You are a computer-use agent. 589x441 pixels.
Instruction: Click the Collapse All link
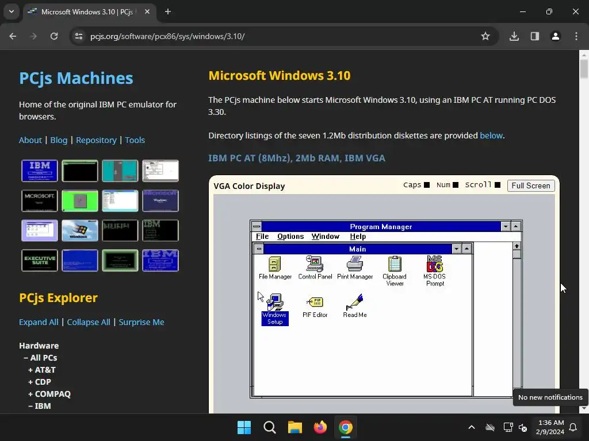point(89,322)
